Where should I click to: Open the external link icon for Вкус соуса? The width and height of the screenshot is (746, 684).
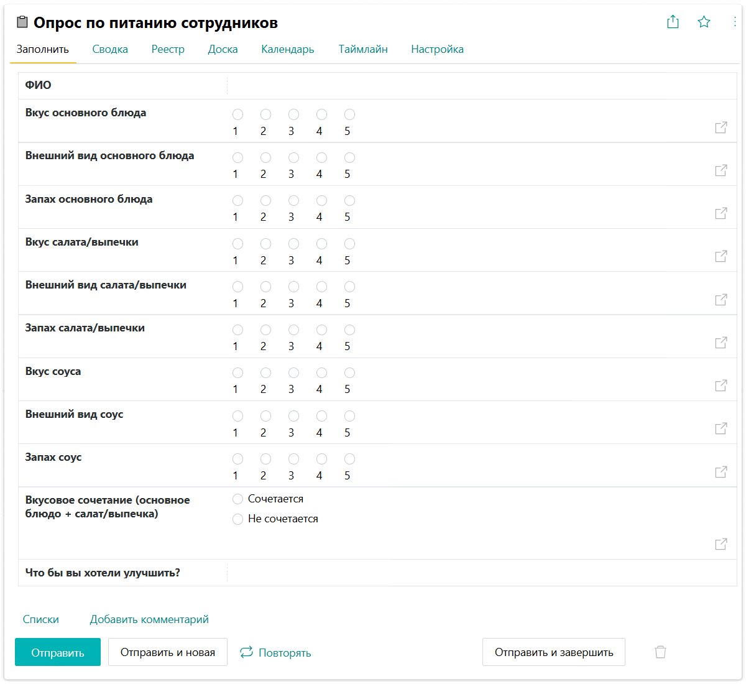[721, 386]
